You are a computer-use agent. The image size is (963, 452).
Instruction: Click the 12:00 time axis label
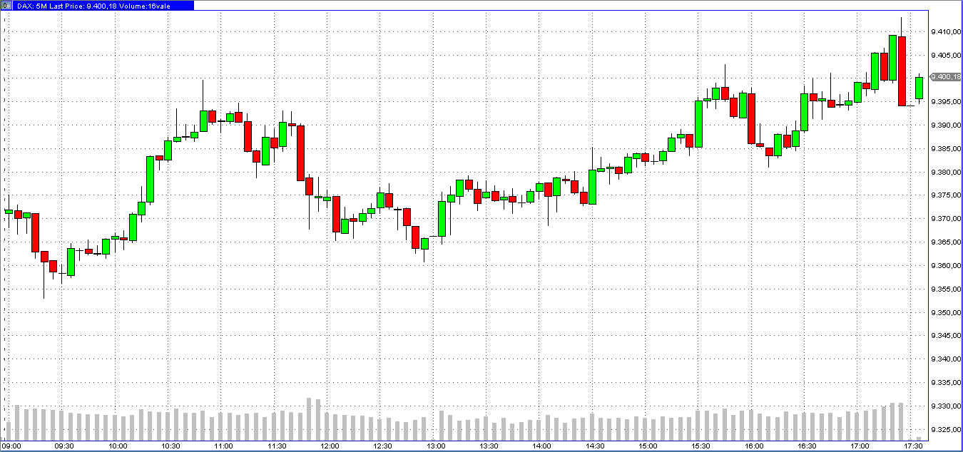330,446
